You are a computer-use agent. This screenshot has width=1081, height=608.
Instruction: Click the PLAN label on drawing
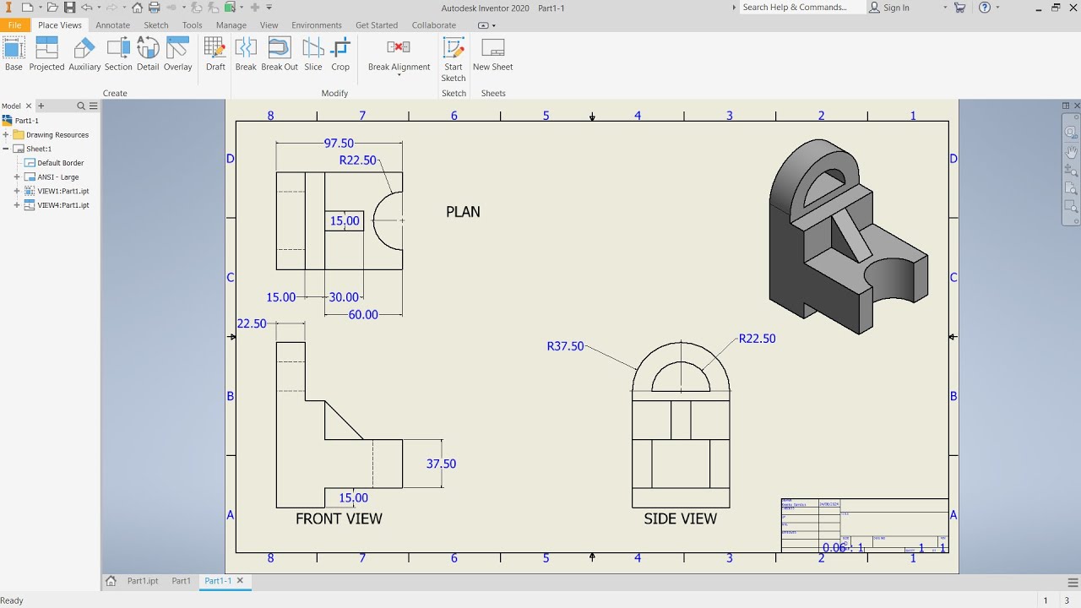point(463,212)
